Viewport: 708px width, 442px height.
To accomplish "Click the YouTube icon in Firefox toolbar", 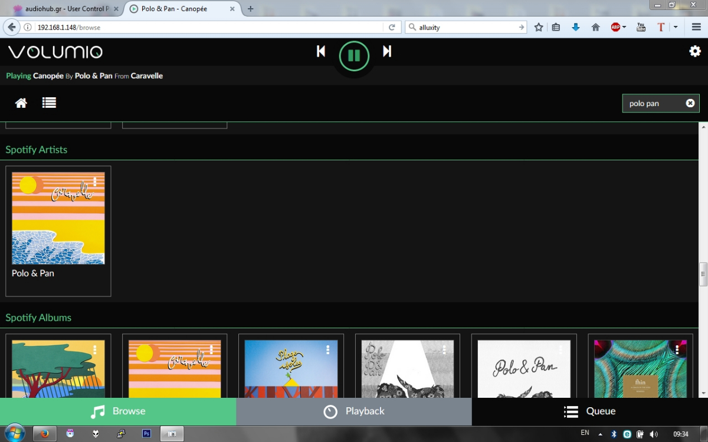I will click(x=641, y=27).
